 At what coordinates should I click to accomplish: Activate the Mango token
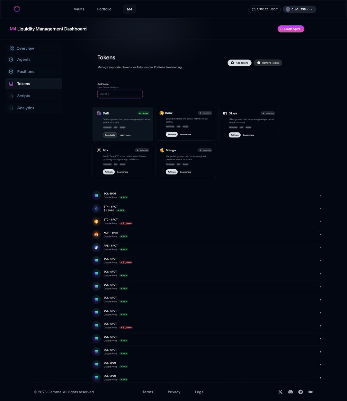pos(172,172)
